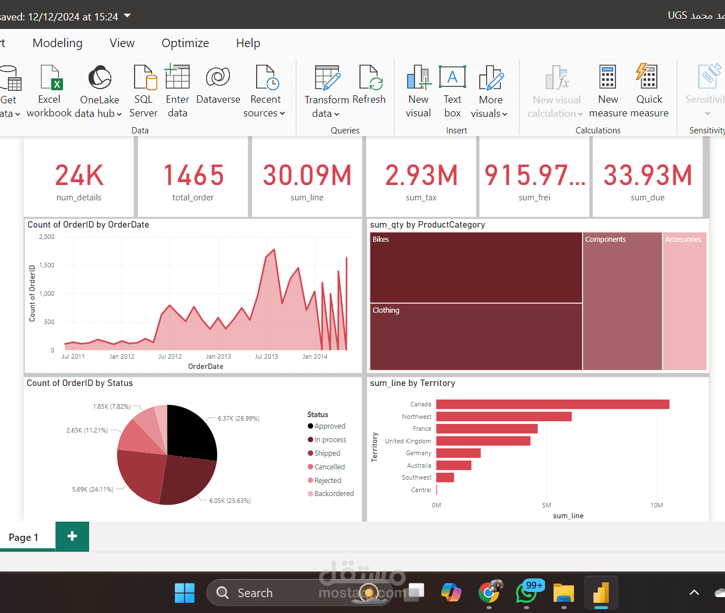Add a new report page
This screenshot has width=725, height=613.
[72, 536]
